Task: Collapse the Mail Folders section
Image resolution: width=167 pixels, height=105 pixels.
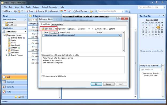Action: click(x=26, y=28)
